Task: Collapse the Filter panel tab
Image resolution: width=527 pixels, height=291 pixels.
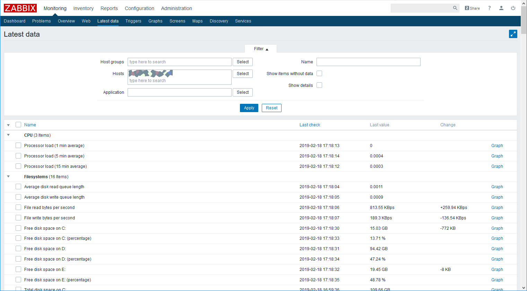Action: coord(261,49)
